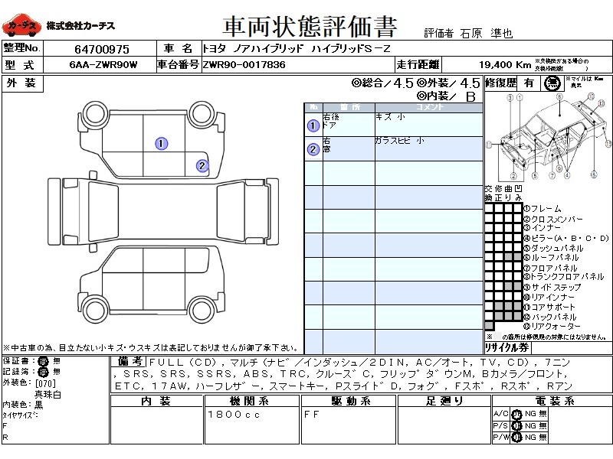The height and width of the screenshot is (459, 613).
Task: Select P/S OK circled option
Action: coord(516,426)
